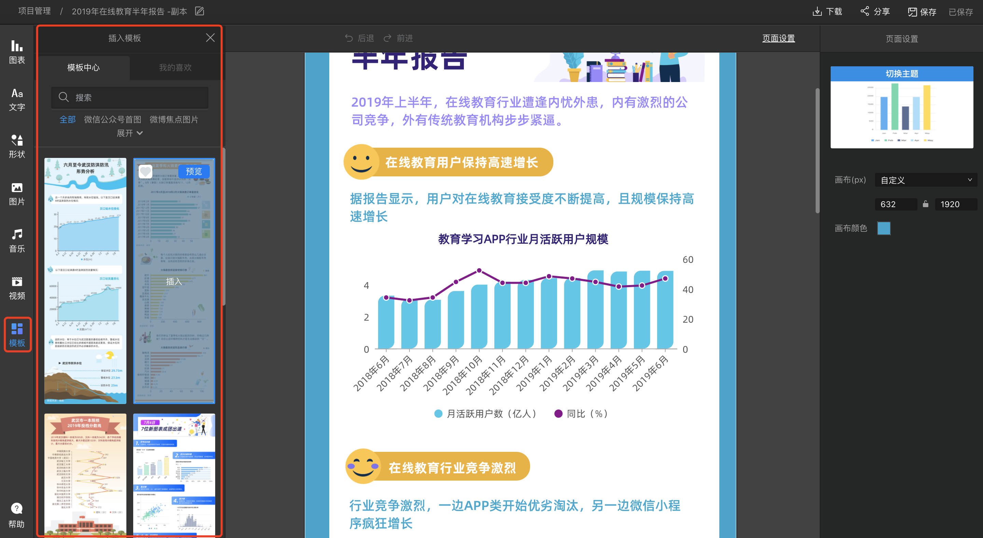Click the canvas vertical scrollbar
Viewport: 983px width, 538px height.
[x=817, y=151]
